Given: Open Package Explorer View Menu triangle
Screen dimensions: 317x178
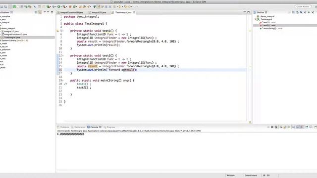Looking at the screenshot, I should pyautogui.click(x=45, y=12).
